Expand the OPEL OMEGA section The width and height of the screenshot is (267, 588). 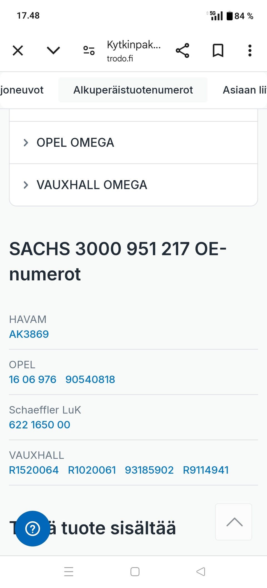point(75,143)
